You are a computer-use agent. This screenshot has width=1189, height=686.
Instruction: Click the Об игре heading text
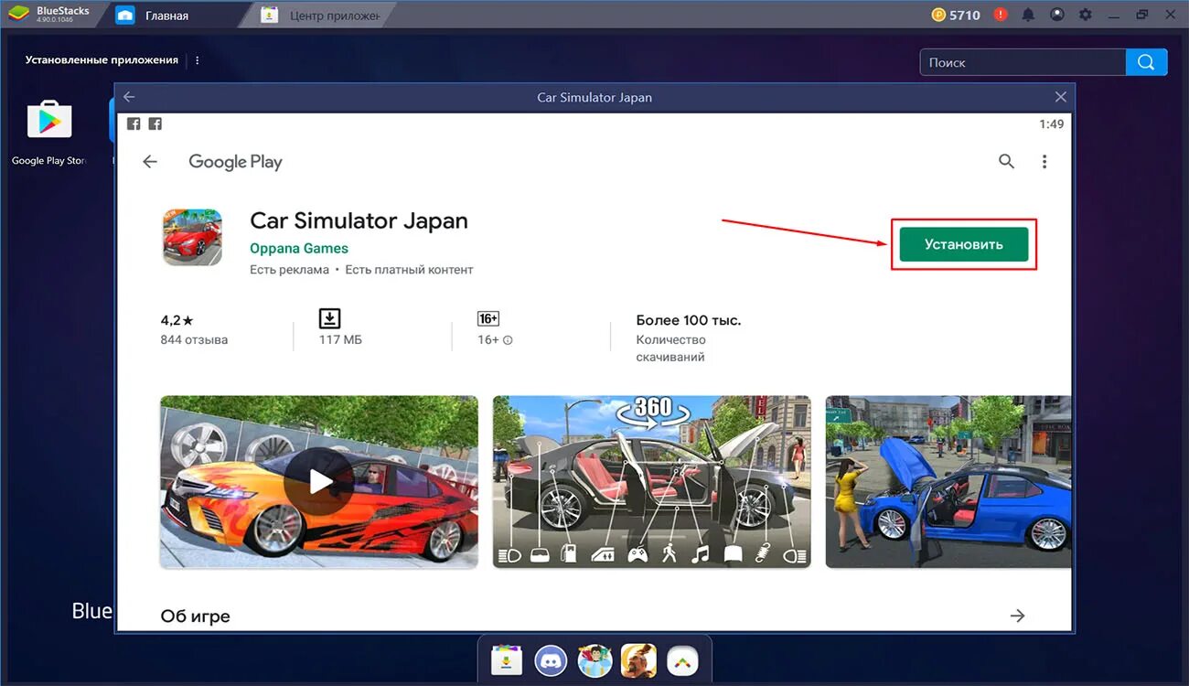(x=195, y=616)
